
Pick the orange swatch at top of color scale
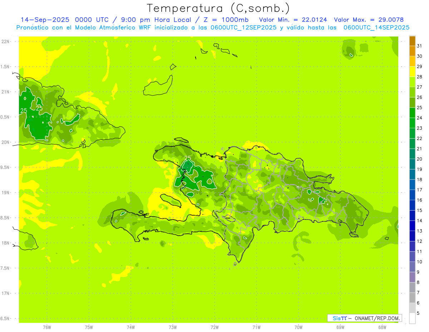point(412,41)
